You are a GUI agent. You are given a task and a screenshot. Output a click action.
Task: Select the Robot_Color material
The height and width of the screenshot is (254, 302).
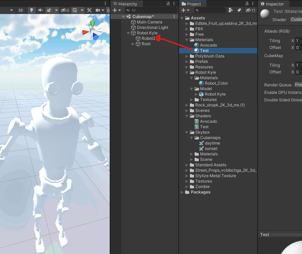pyautogui.click(x=214, y=83)
